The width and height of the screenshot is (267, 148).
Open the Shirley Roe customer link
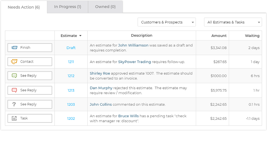tap(100, 73)
